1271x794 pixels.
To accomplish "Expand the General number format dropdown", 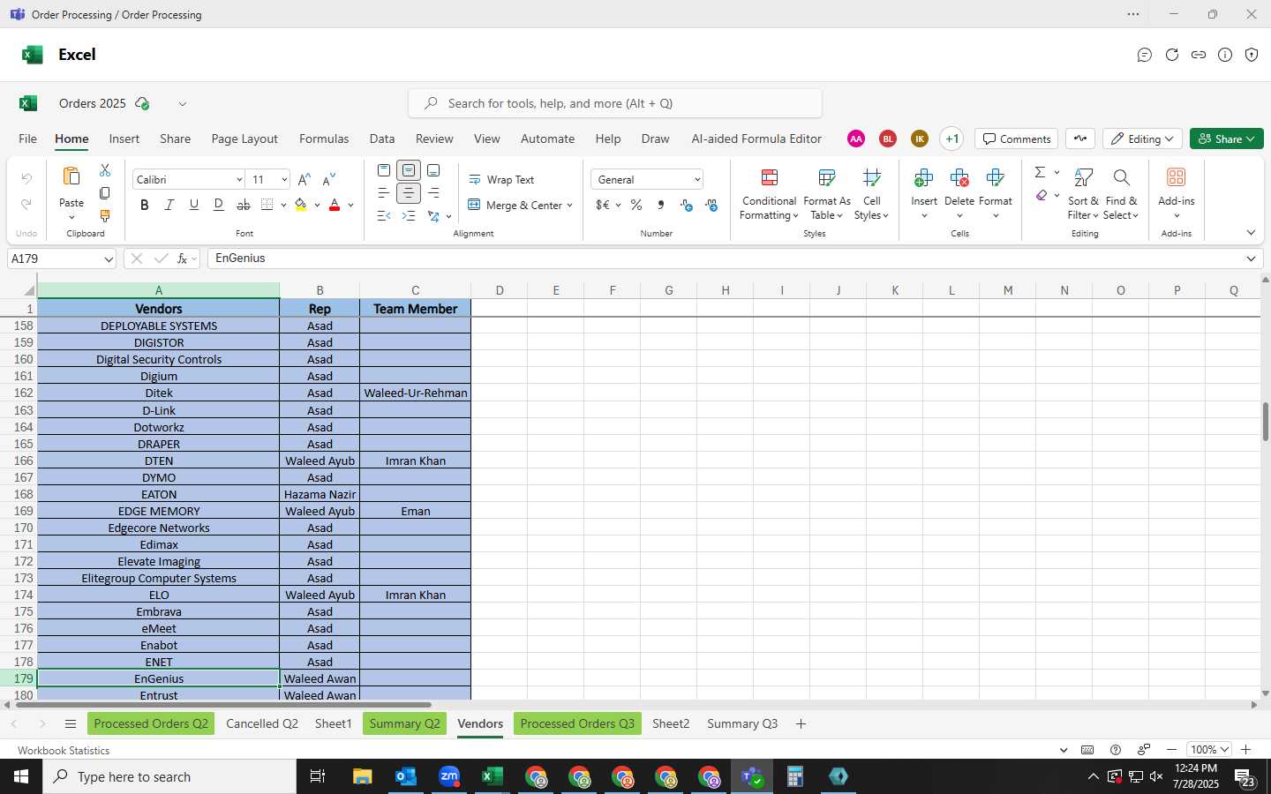I will (x=696, y=180).
